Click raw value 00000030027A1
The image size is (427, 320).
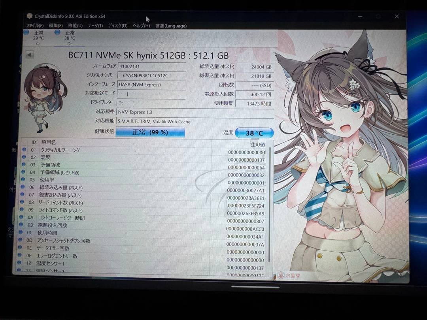pos(246,190)
